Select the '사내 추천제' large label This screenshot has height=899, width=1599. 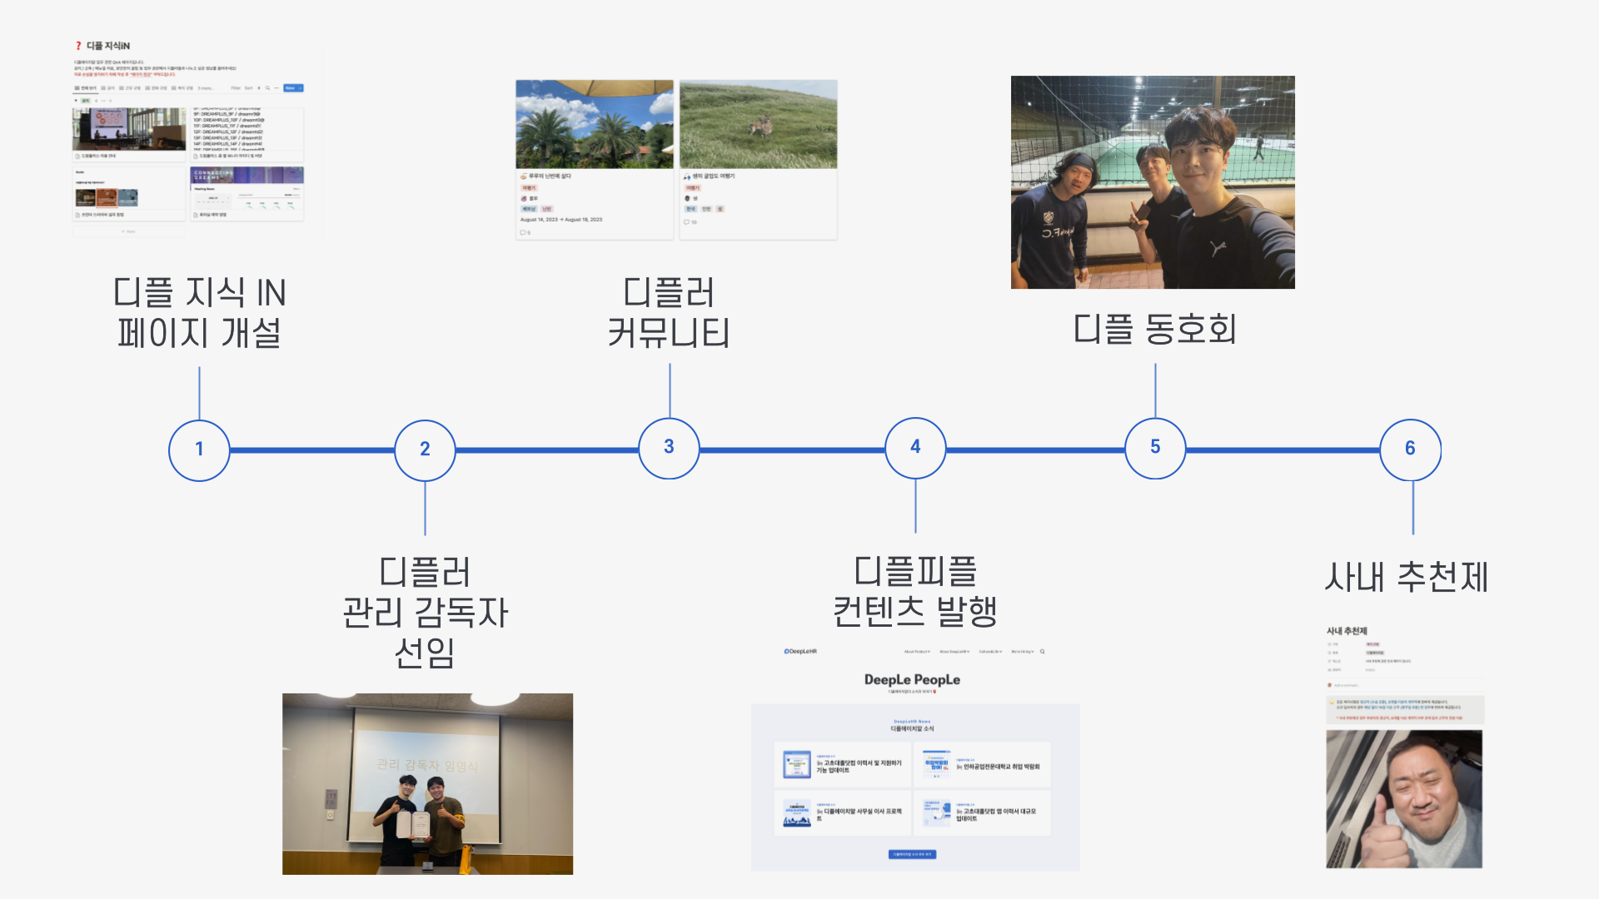click(x=1407, y=577)
